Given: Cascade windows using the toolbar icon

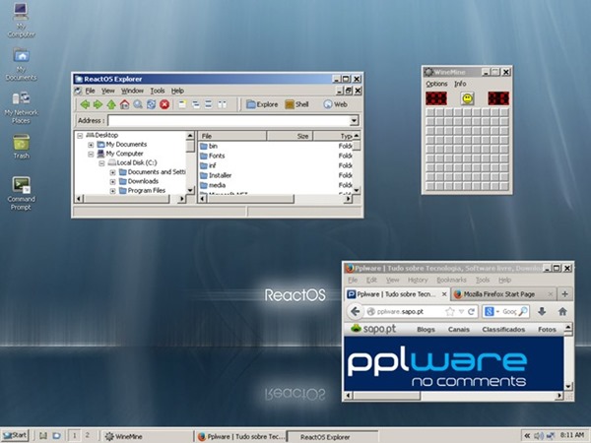Looking at the screenshot, I should click(x=196, y=104).
